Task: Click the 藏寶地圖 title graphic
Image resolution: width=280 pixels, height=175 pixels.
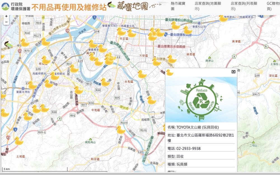Action: 132,6
